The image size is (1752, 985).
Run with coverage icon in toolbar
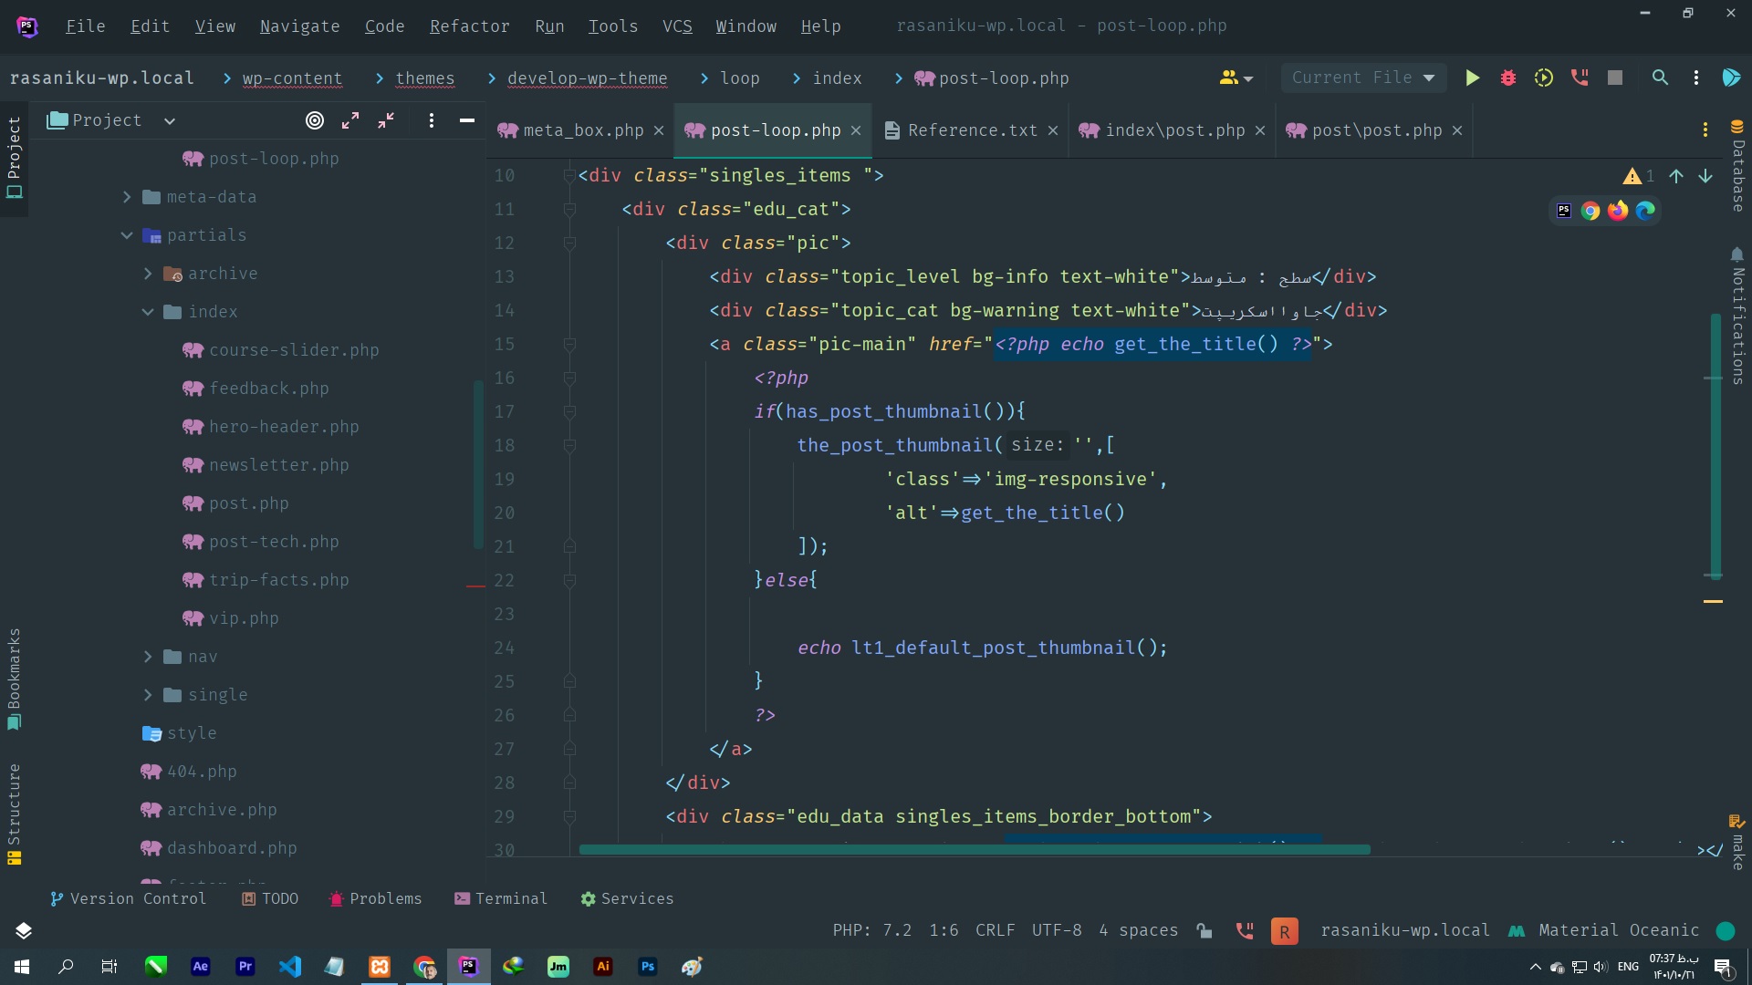tap(1543, 78)
